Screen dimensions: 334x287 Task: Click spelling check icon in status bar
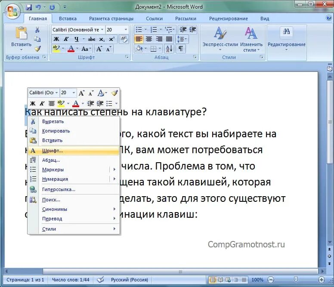(100, 280)
